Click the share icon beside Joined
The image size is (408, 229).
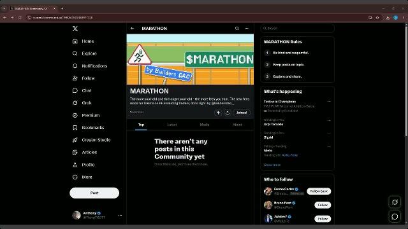[228, 113]
